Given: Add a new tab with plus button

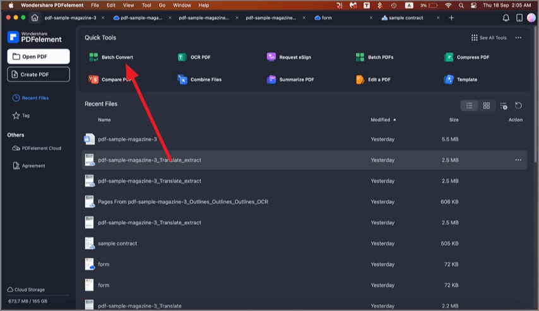Looking at the screenshot, I should pyautogui.click(x=451, y=18).
